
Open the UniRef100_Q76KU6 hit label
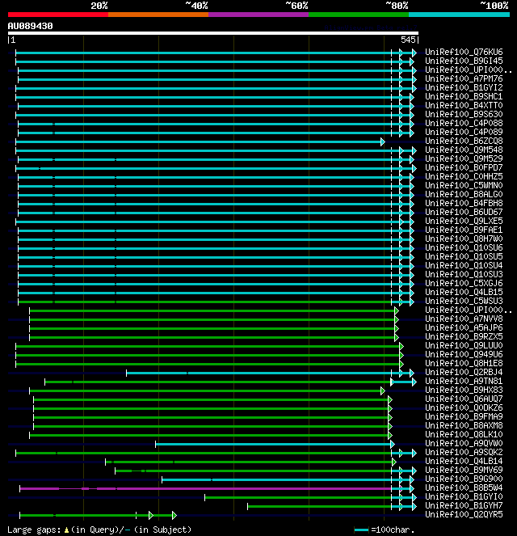pos(464,52)
